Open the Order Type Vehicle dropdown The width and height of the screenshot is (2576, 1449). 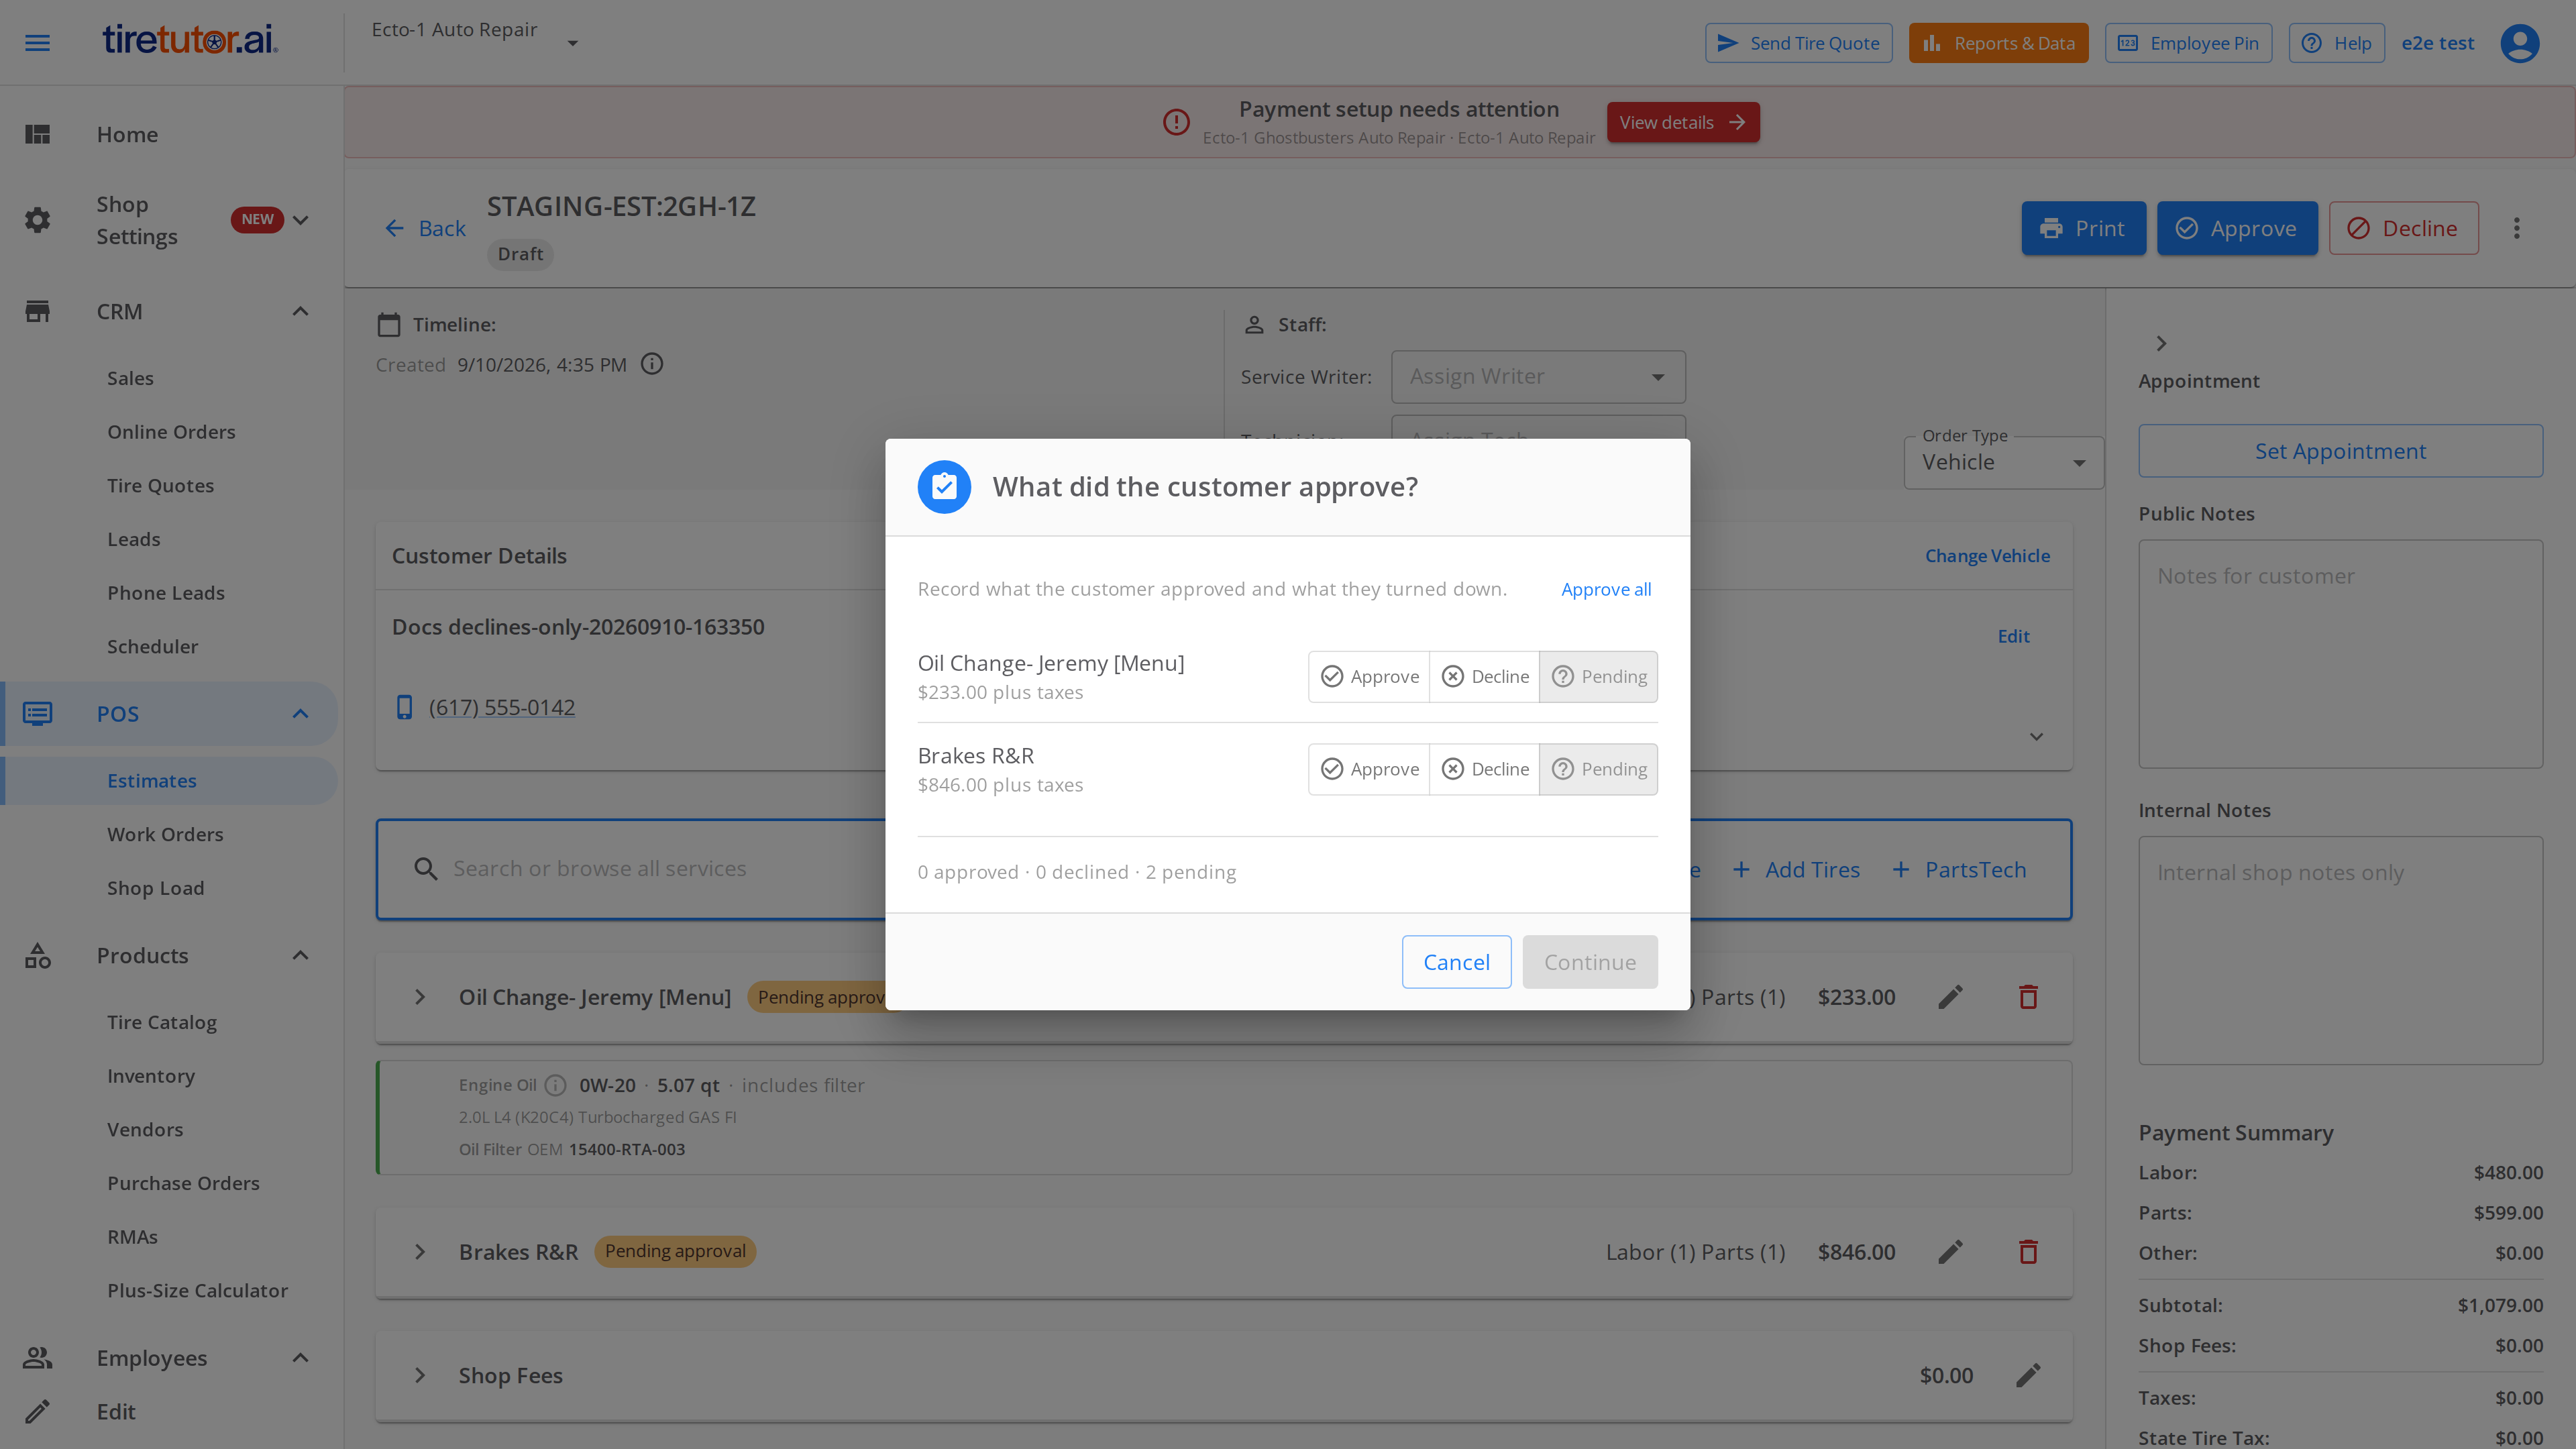point(2003,462)
